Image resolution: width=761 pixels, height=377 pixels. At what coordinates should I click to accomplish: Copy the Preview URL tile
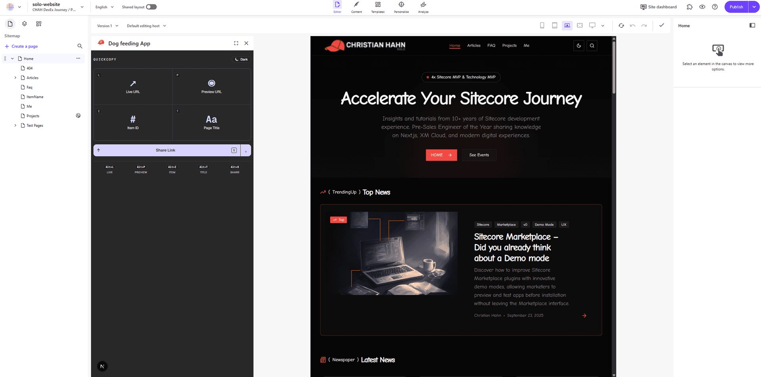[212, 87]
